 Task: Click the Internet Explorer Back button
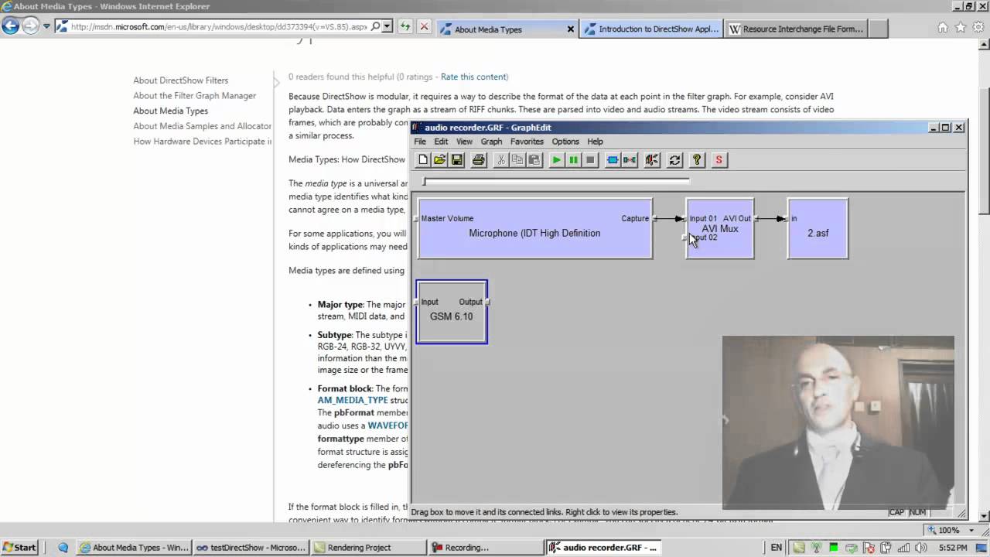[x=11, y=26]
